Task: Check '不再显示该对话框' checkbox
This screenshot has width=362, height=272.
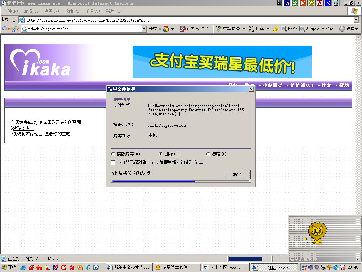Action: point(113,162)
